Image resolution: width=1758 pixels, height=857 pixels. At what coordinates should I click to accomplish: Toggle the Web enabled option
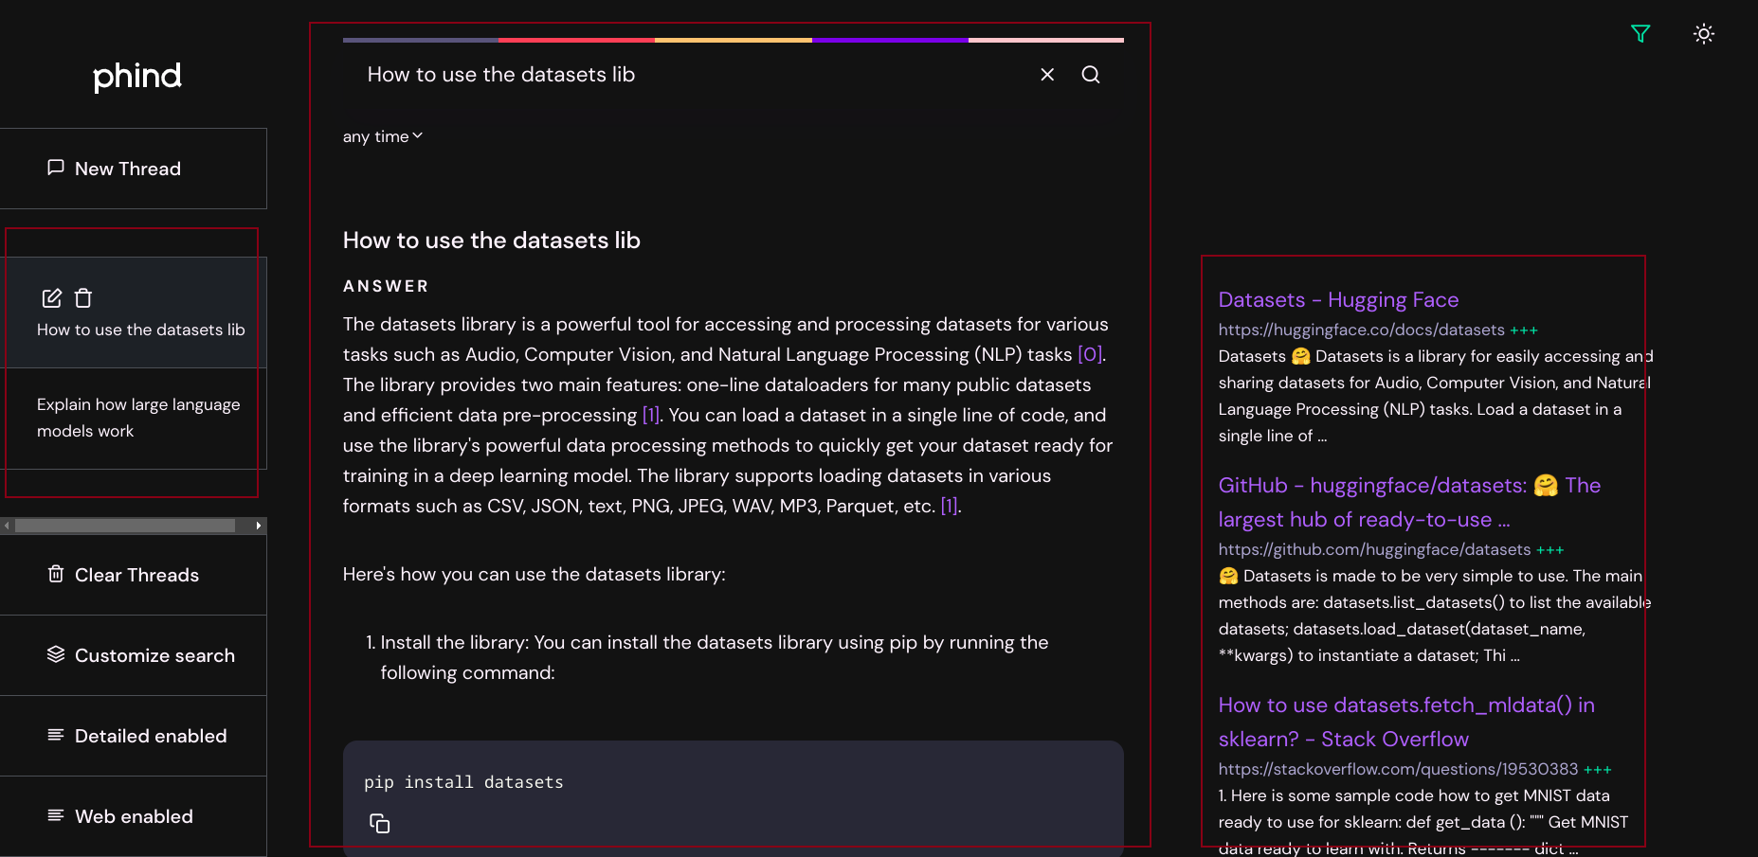tap(133, 816)
